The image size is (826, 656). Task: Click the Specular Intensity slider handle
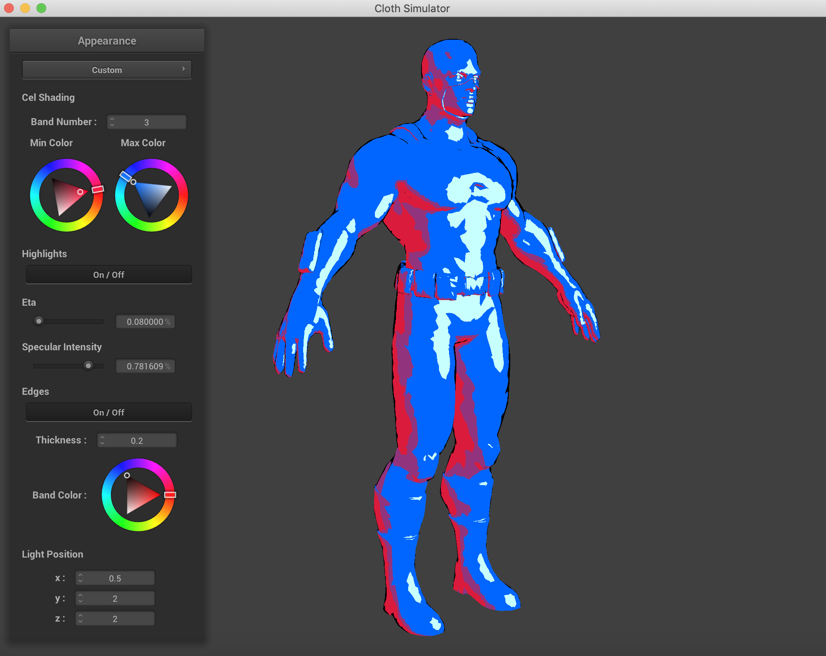tap(88, 366)
